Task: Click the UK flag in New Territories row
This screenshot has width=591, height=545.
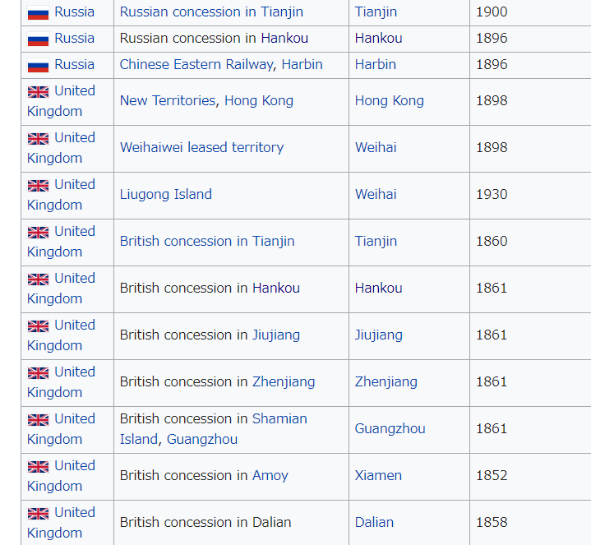Action: [x=38, y=91]
